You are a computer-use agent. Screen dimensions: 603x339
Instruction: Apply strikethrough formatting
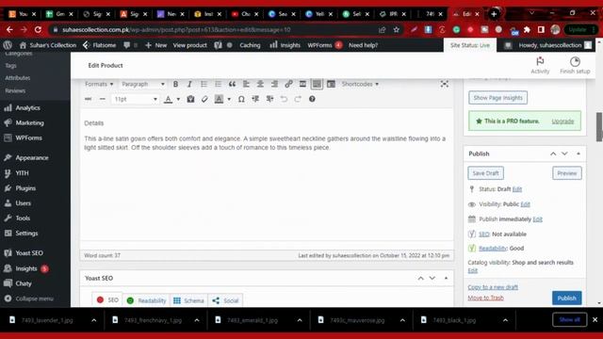click(88, 99)
